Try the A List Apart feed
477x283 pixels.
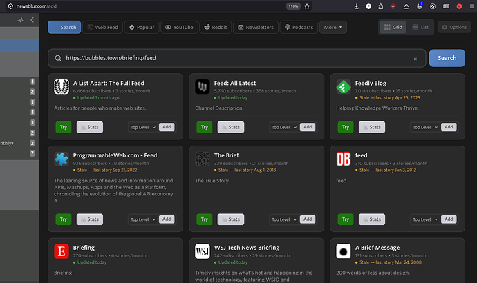pyautogui.click(x=64, y=127)
